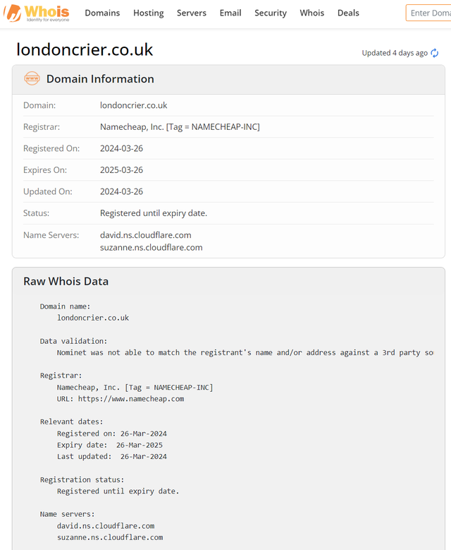Open the Domains menu
This screenshot has width=451, height=550.
[102, 13]
